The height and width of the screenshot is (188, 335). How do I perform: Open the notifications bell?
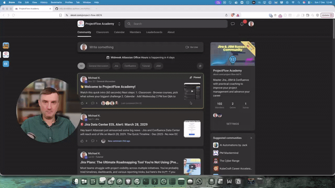242,23
